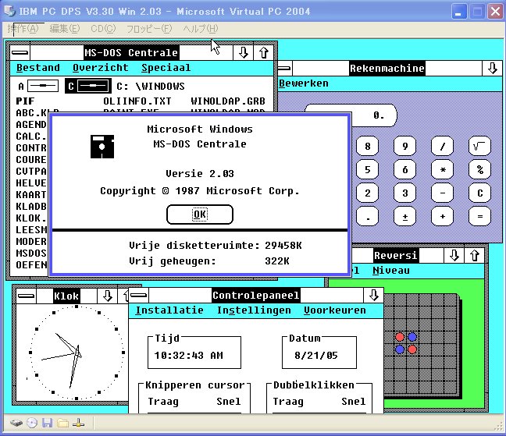Click the 9 key in Rekenmachine
506x436 pixels.
[x=405, y=147]
